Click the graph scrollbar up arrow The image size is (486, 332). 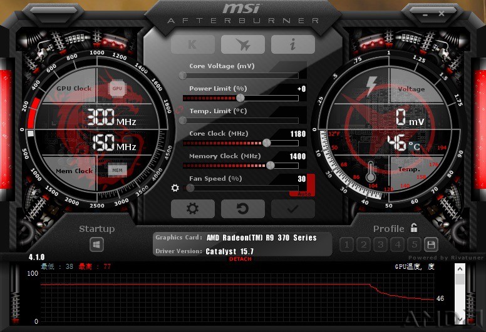click(460, 269)
